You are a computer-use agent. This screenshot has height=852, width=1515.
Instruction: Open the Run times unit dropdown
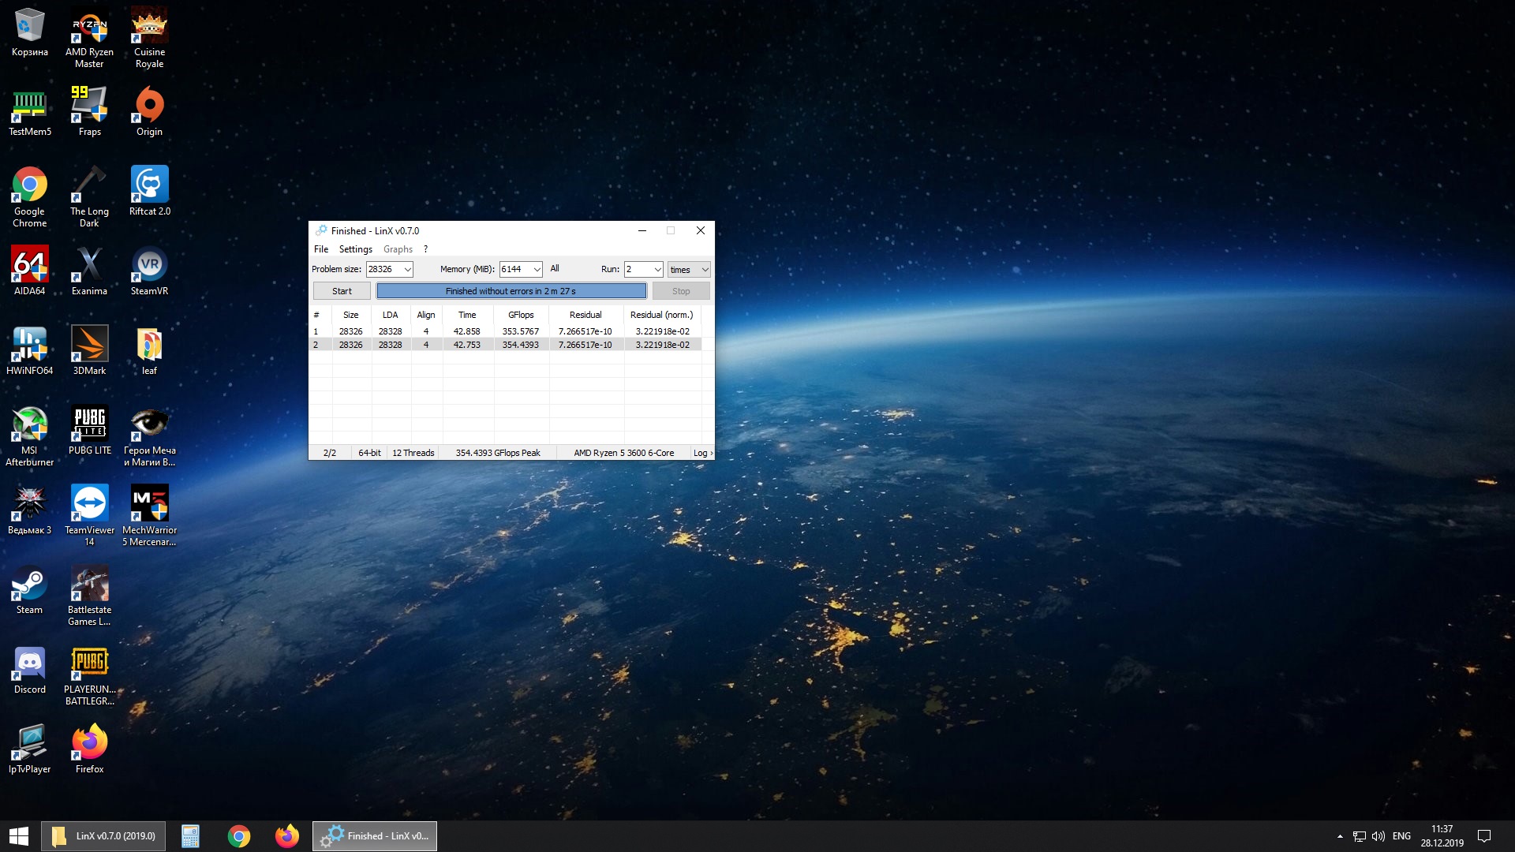pyautogui.click(x=704, y=270)
